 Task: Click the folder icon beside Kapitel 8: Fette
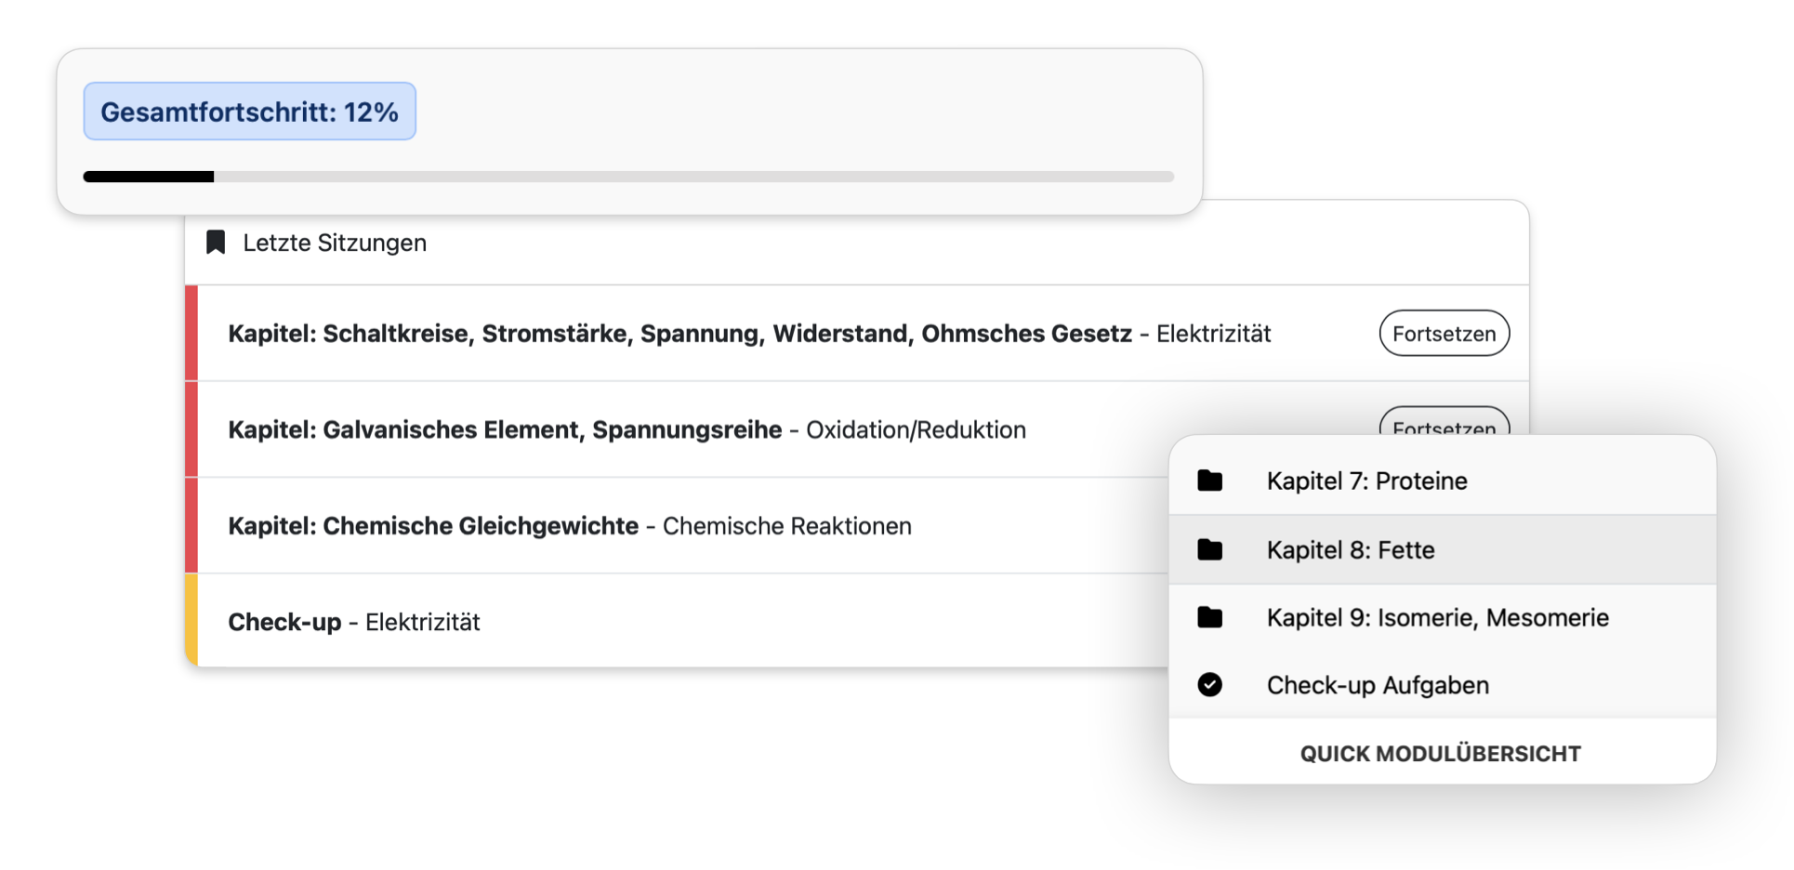(1210, 549)
